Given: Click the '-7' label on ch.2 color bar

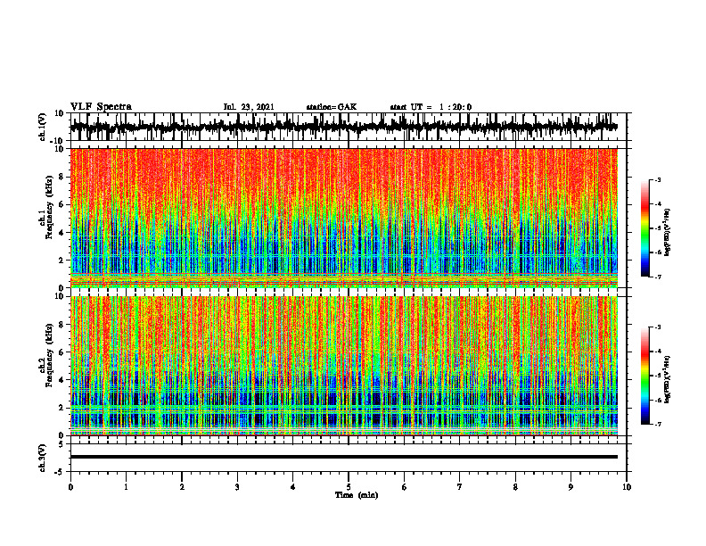Looking at the screenshot, I should [x=657, y=424].
